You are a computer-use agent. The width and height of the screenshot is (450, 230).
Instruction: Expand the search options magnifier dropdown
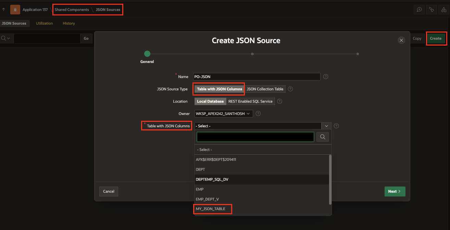pyautogui.click(x=6, y=38)
